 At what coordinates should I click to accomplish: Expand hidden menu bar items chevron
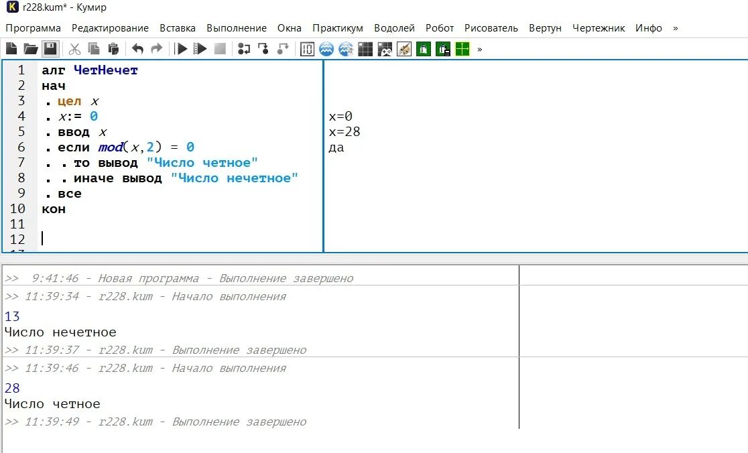click(675, 28)
